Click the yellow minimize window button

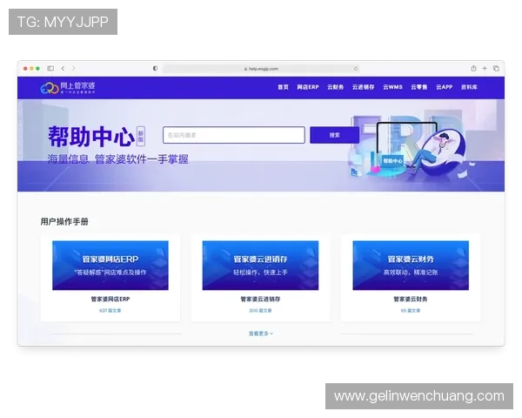click(31, 68)
